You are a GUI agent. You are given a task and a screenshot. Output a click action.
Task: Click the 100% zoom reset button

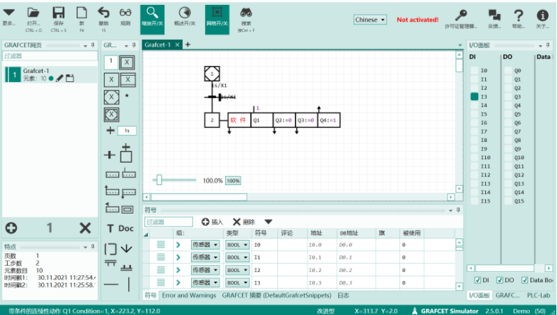pyautogui.click(x=233, y=181)
